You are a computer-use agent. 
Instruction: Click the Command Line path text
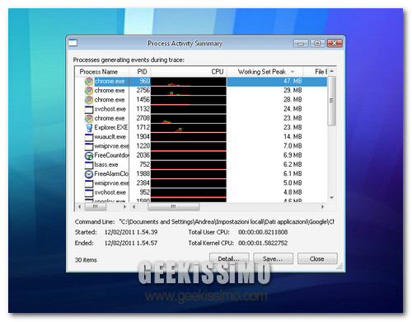(227, 222)
